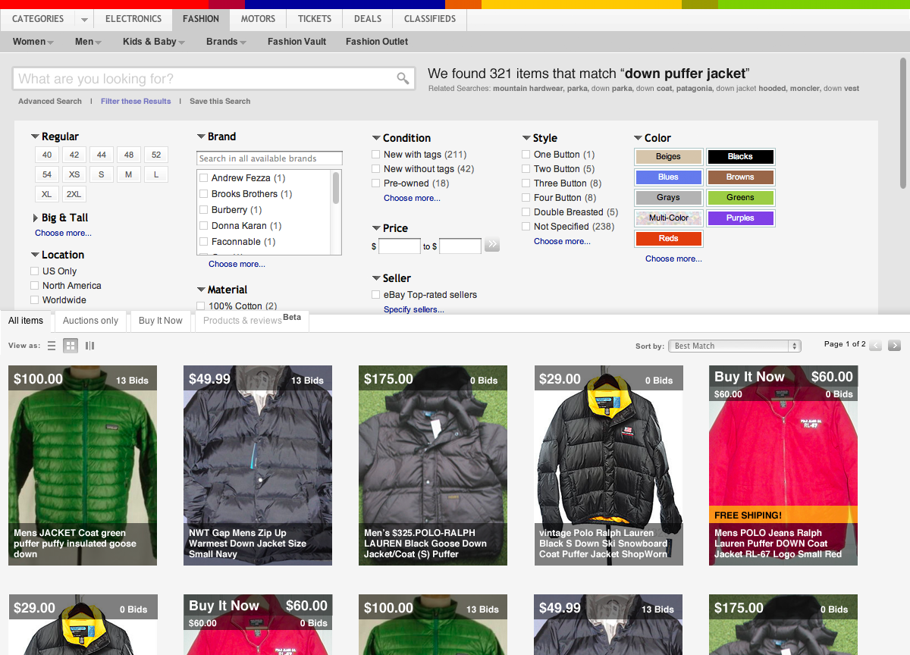
Task: Open Fashion Outlet link
Action: point(377,42)
